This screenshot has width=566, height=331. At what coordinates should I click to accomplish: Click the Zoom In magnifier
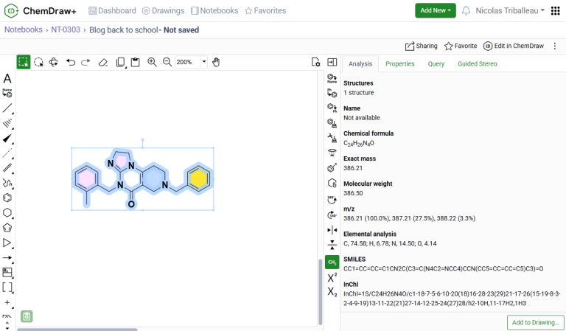click(x=152, y=62)
